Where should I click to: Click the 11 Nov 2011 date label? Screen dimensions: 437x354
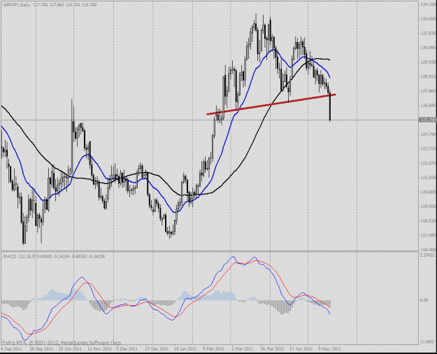coord(99,349)
